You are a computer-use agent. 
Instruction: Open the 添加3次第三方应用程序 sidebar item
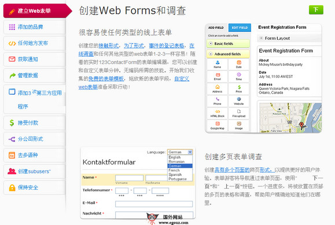(x=35, y=99)
